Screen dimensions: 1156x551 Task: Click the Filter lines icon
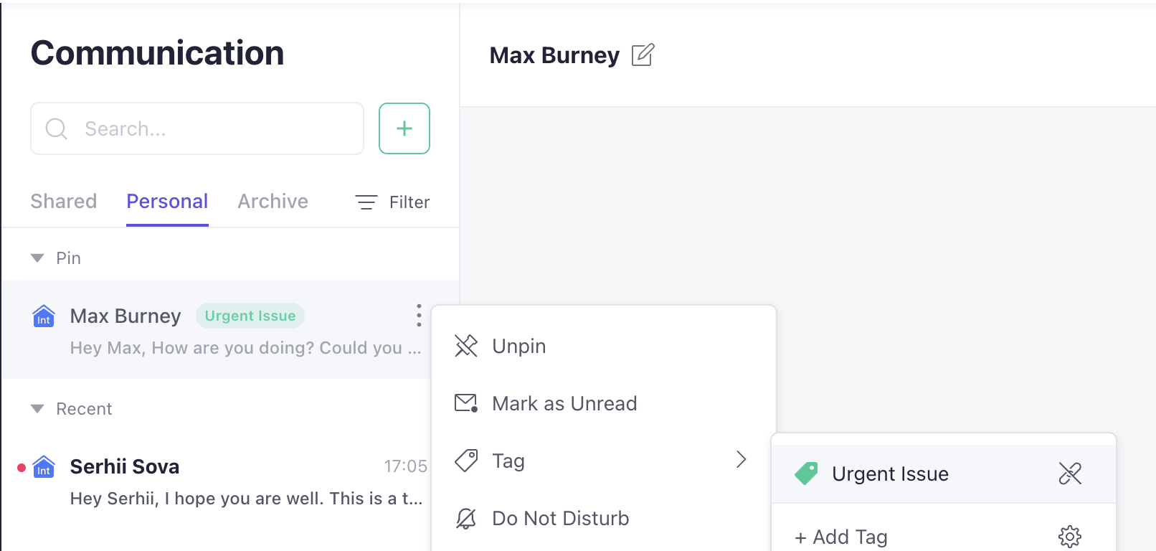(366, 202)
